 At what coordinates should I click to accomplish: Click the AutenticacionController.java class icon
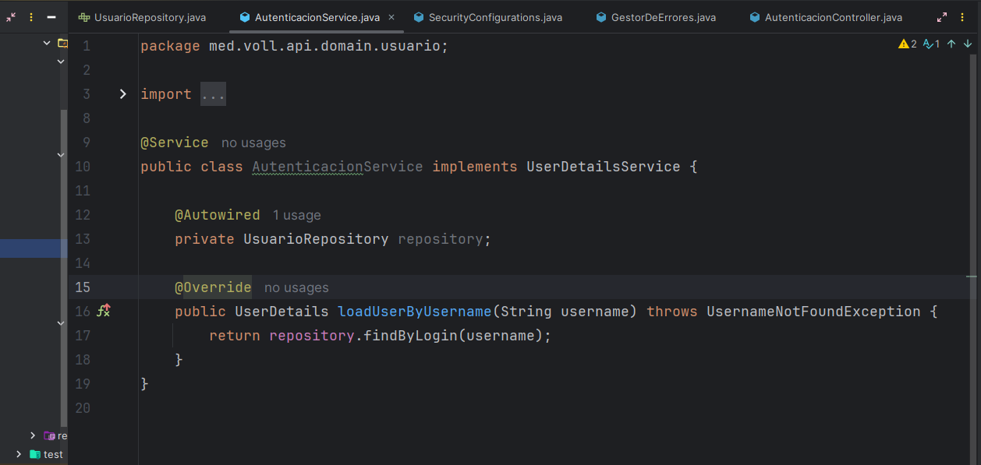[x=755, y=17]
